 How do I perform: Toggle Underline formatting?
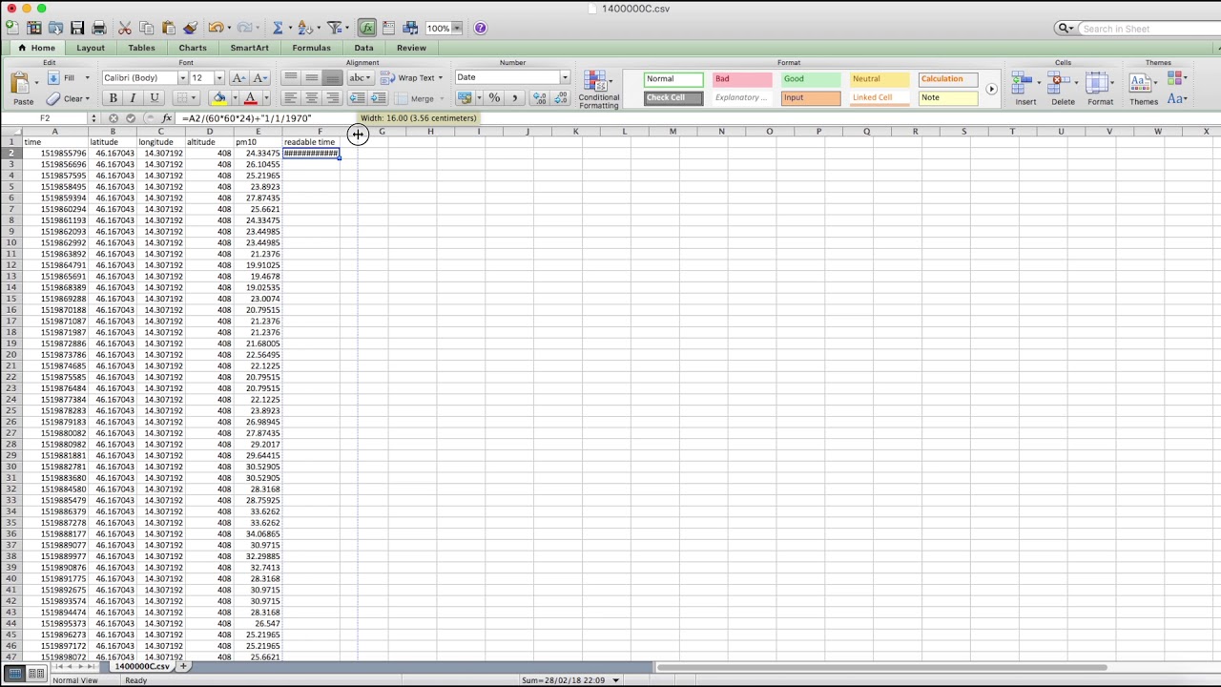point(154,98)
